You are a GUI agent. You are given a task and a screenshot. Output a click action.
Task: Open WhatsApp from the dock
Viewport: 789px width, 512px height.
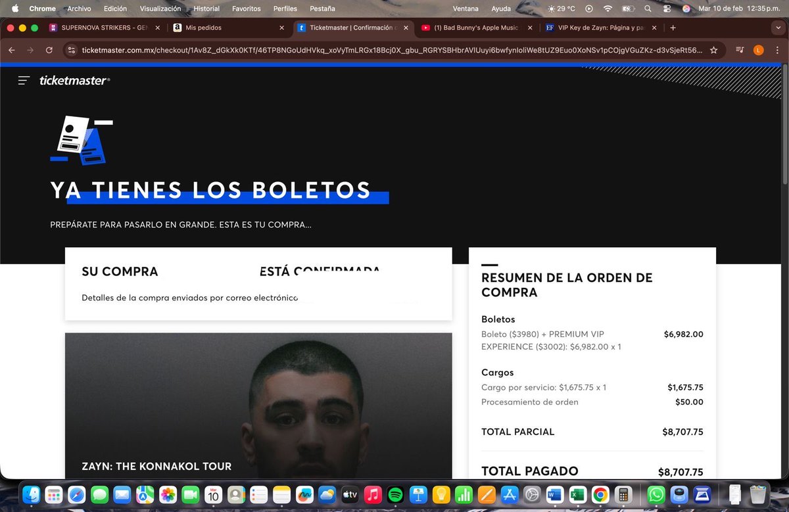pos(656,494)
